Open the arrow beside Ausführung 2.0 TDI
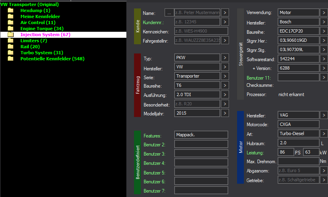 coord(225,94)
